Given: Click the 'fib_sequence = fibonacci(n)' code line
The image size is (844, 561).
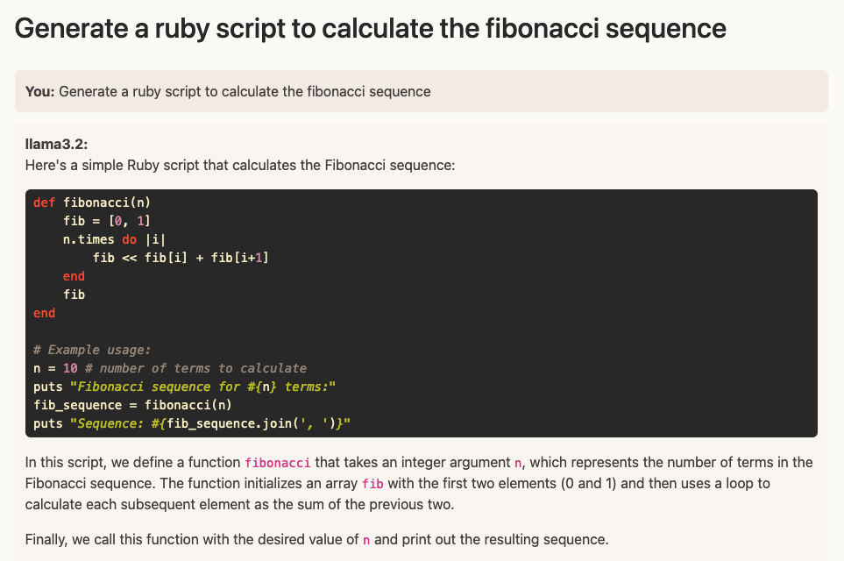Looking at the screenshot, I should pyautogui.click(x=131, y=405).
